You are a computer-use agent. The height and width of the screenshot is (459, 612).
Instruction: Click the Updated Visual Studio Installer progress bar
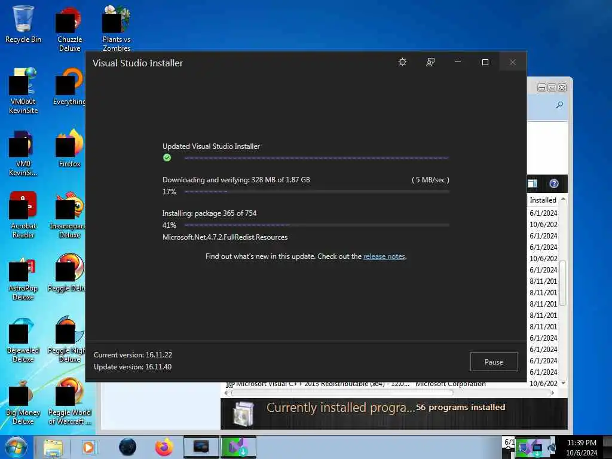click(x=317, y=158)
